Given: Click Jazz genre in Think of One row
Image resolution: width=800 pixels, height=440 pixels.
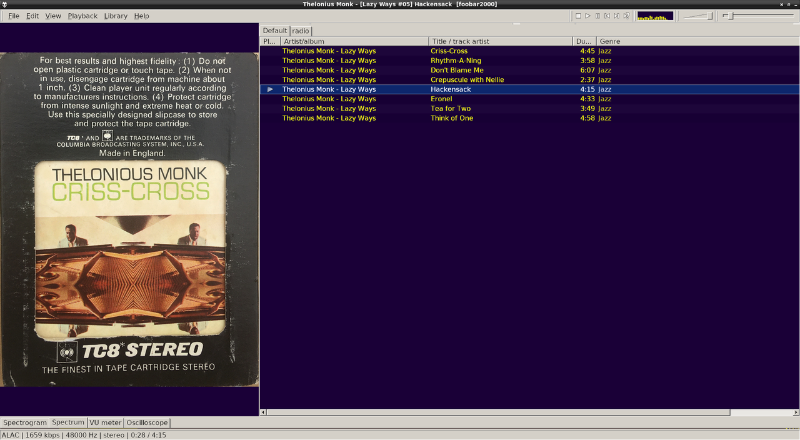Looking at the screenshot, I should (x=604, y=117).
